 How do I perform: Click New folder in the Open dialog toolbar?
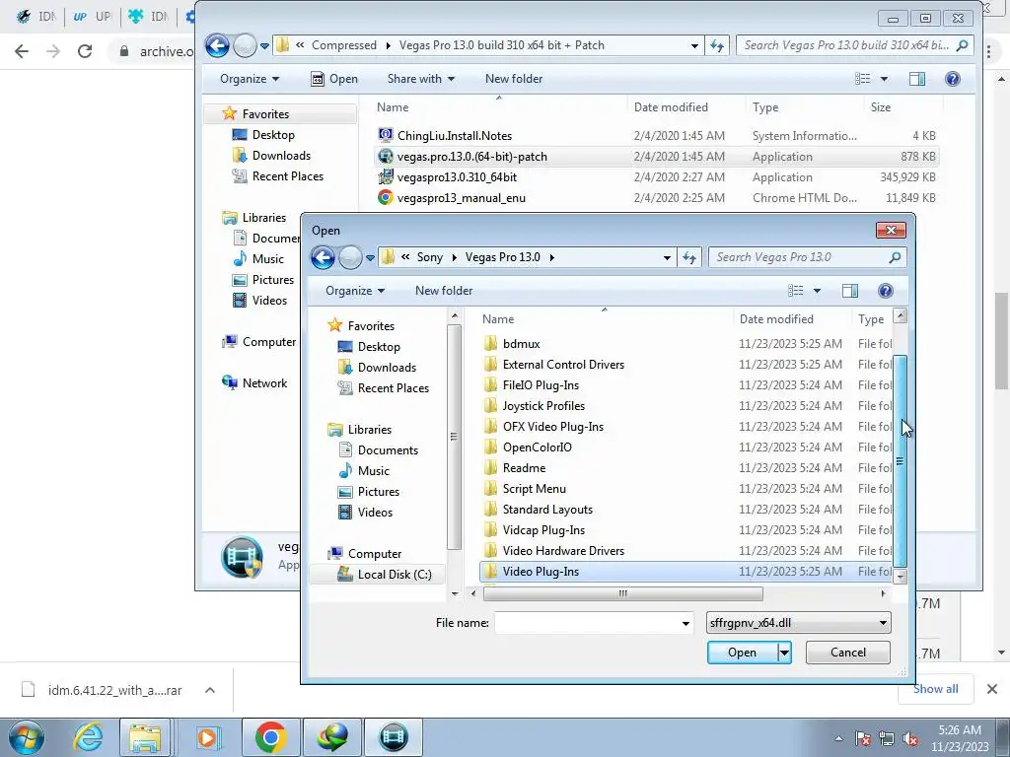pyautogui.click(x=444, y=291)
